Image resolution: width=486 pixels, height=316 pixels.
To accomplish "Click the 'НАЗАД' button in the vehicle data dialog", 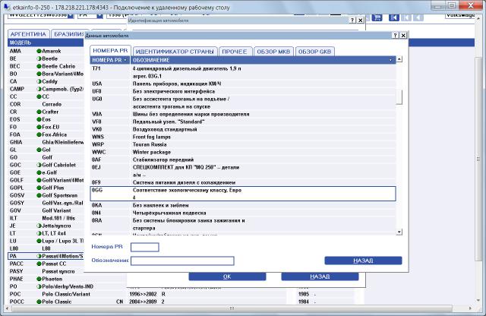I will pyautogui.click(x=363, y=261).
